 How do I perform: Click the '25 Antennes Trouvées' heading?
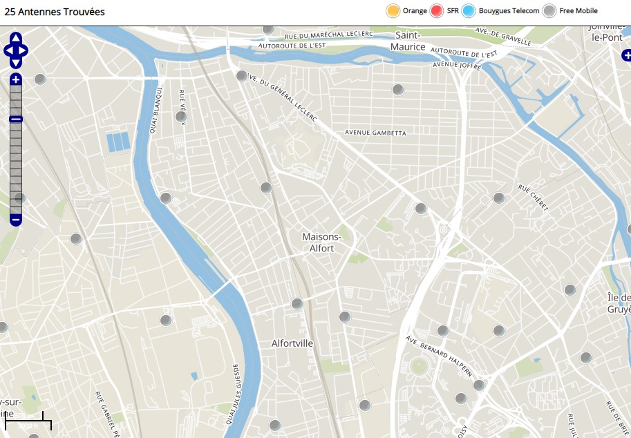[x=55, y=11]
